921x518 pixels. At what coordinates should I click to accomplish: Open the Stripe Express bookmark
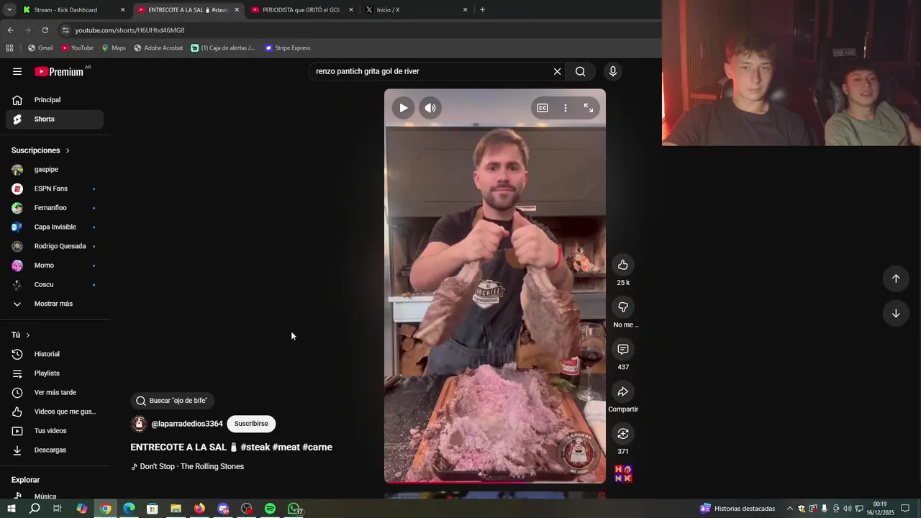pos(287,48)
